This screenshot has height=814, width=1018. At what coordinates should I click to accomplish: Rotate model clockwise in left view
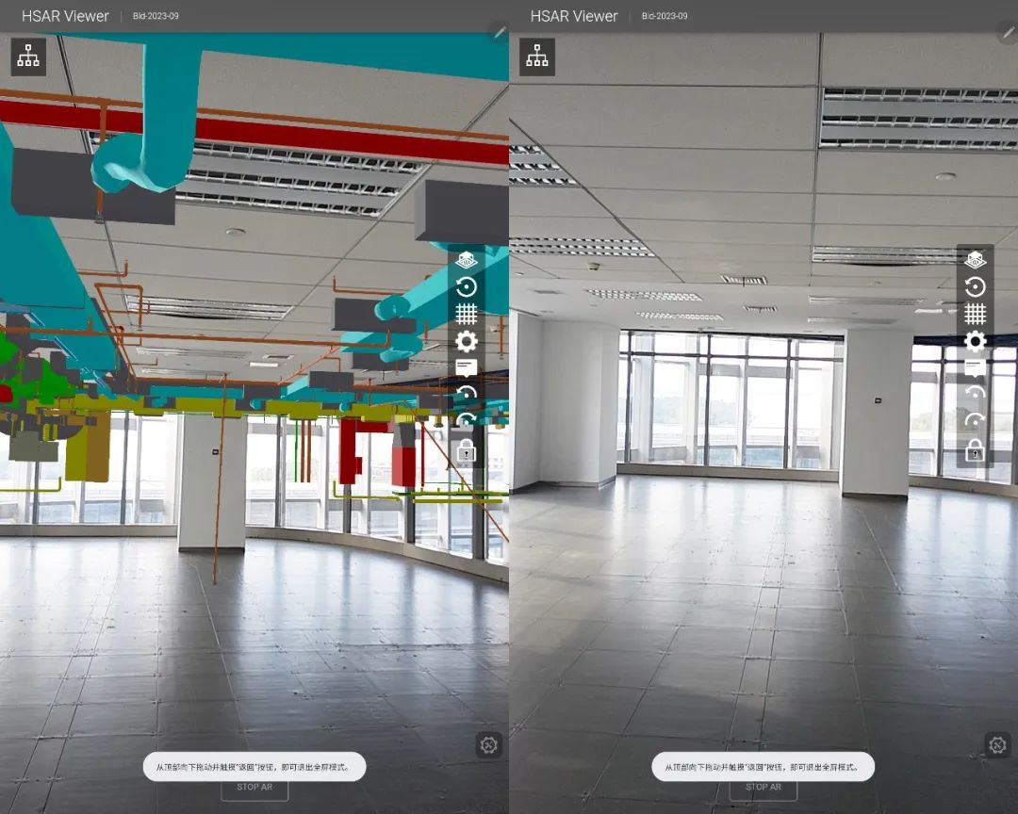coord(467,421)
